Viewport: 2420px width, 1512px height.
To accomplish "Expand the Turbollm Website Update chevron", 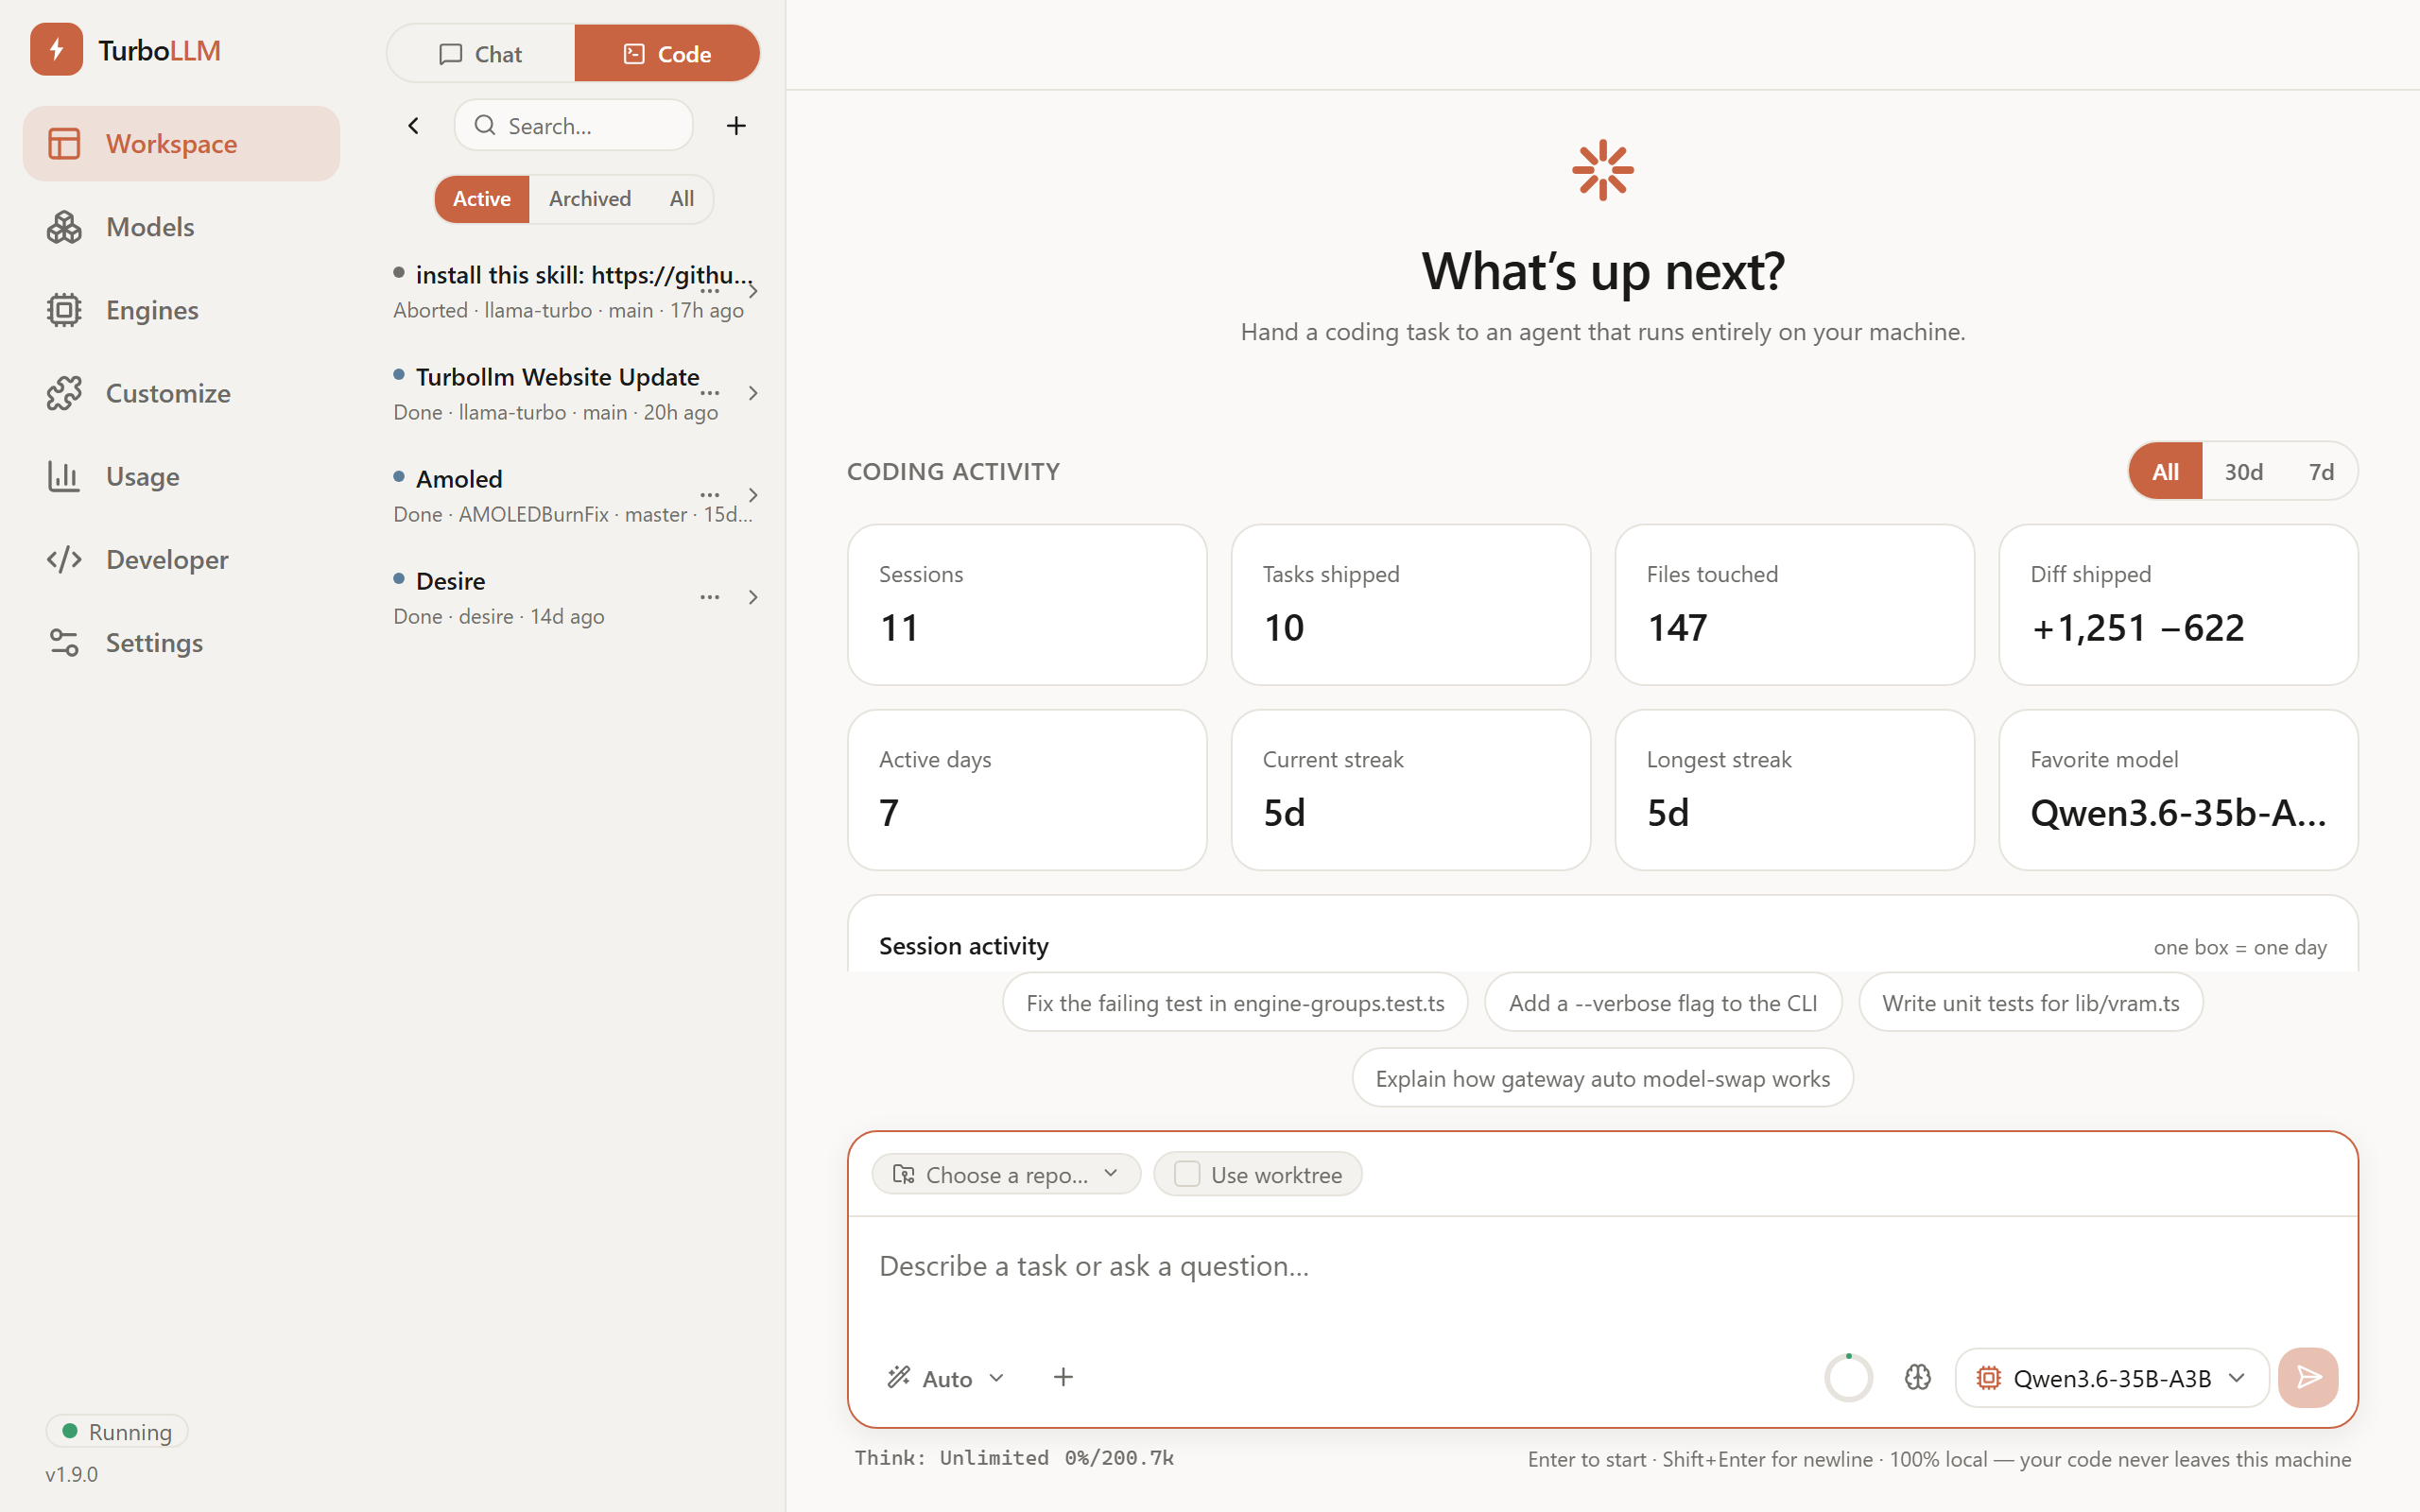I will pyautogui.click(x=753, y=393).
